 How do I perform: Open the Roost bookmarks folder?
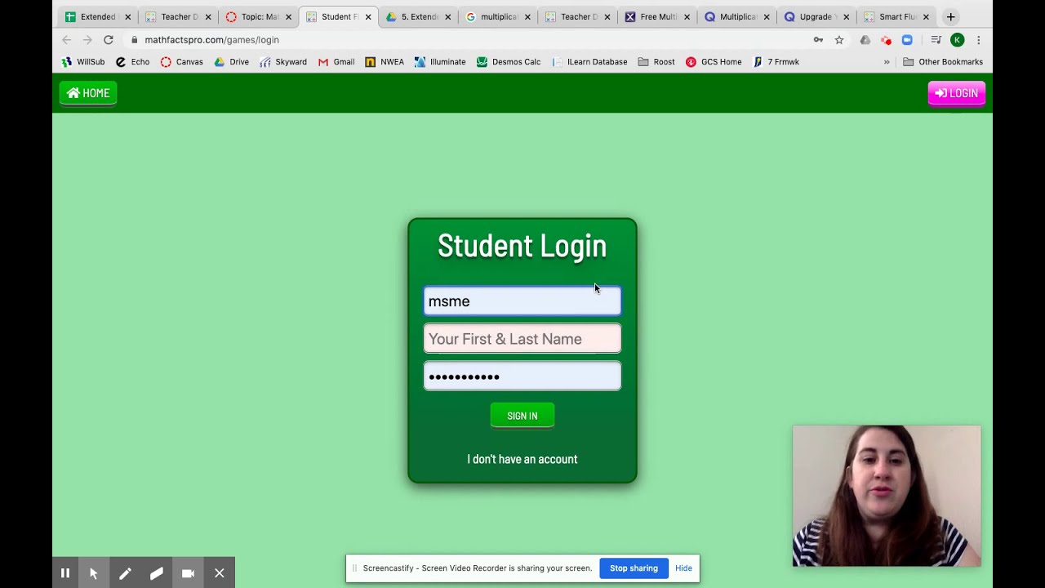coord(656,62)
